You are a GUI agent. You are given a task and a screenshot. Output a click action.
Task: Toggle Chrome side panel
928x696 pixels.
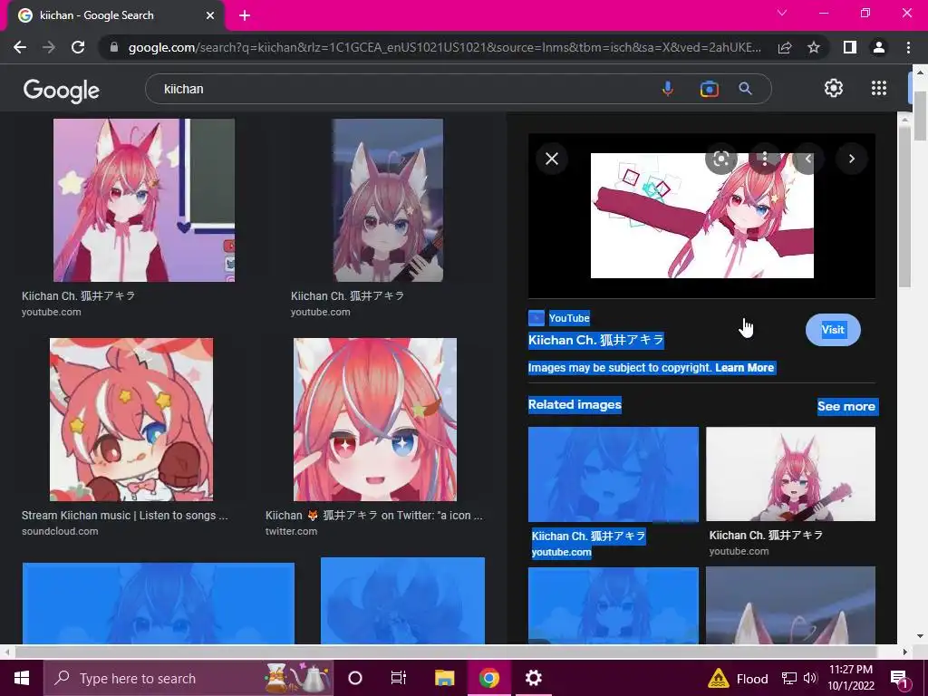pos(850,47)
